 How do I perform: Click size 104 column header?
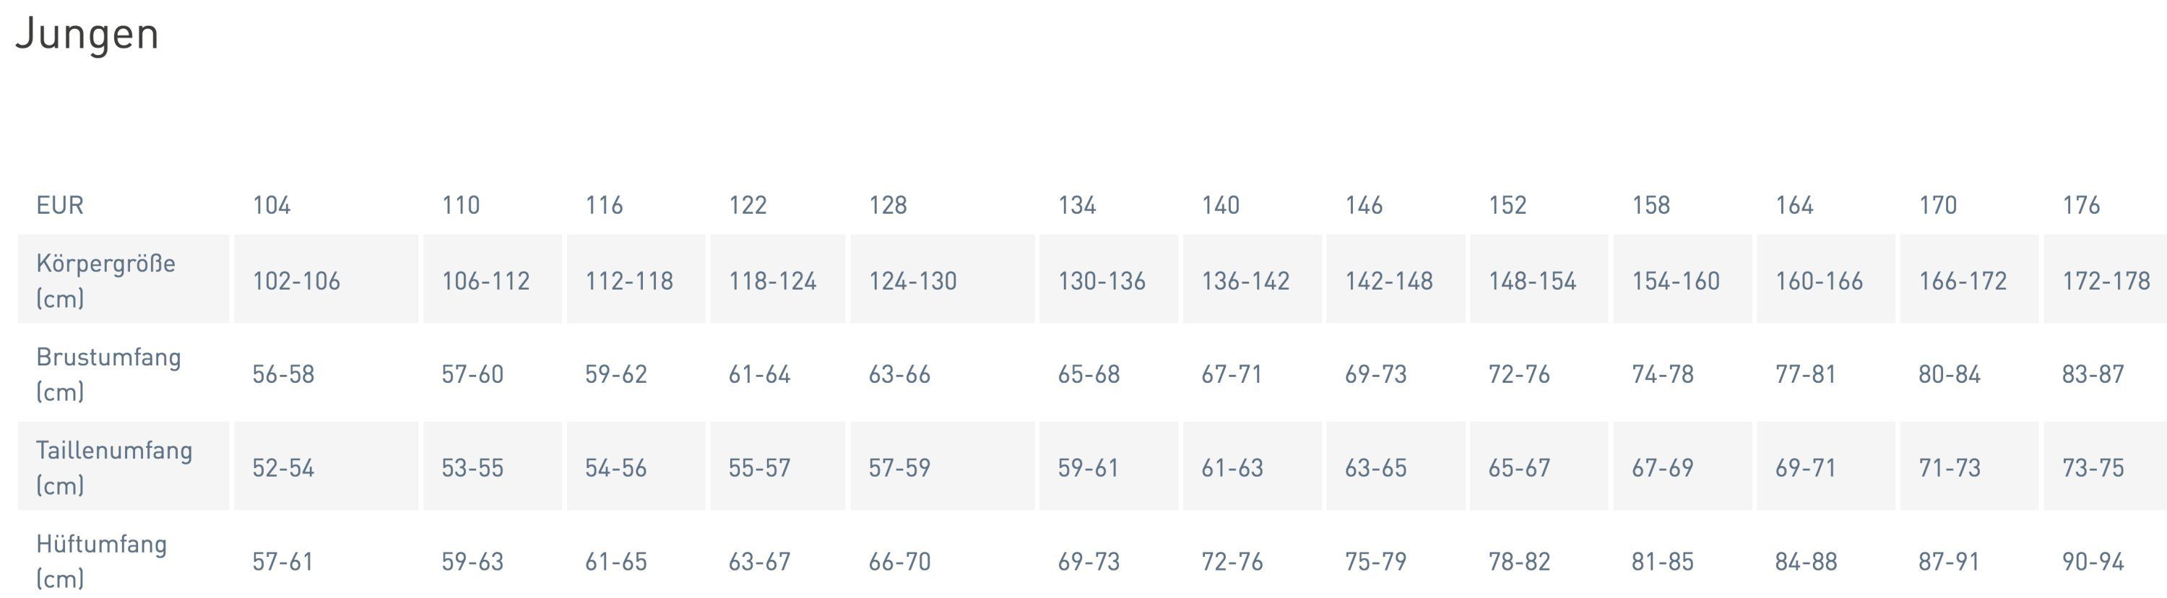(x=272, y=205)
